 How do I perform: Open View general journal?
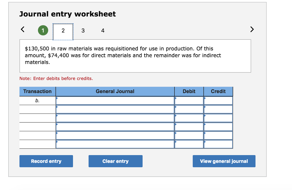point(224,161)
